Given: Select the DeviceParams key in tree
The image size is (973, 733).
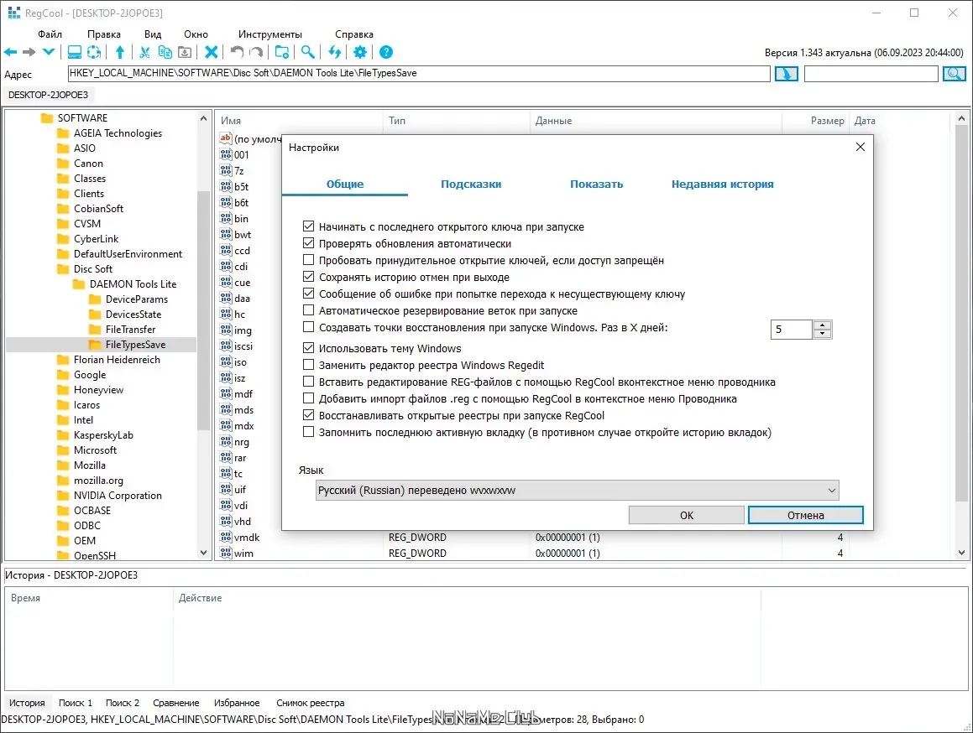Looking at the screenshot, I should coord(137,299).
